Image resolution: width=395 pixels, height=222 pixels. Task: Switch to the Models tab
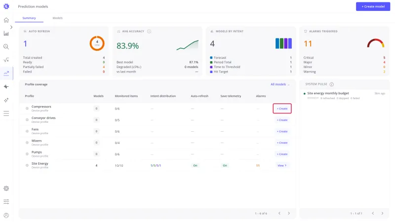57,18
